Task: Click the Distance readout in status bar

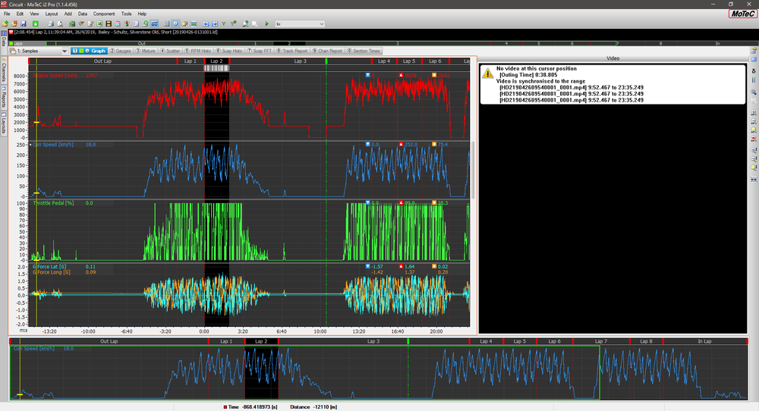Action: [x=313, y=407]
